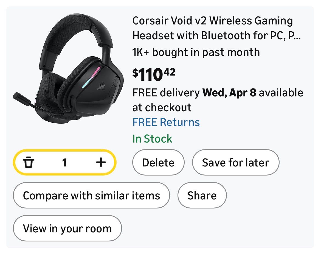Click the $110.42 price

pyautogui.click(x=154, y=75)
